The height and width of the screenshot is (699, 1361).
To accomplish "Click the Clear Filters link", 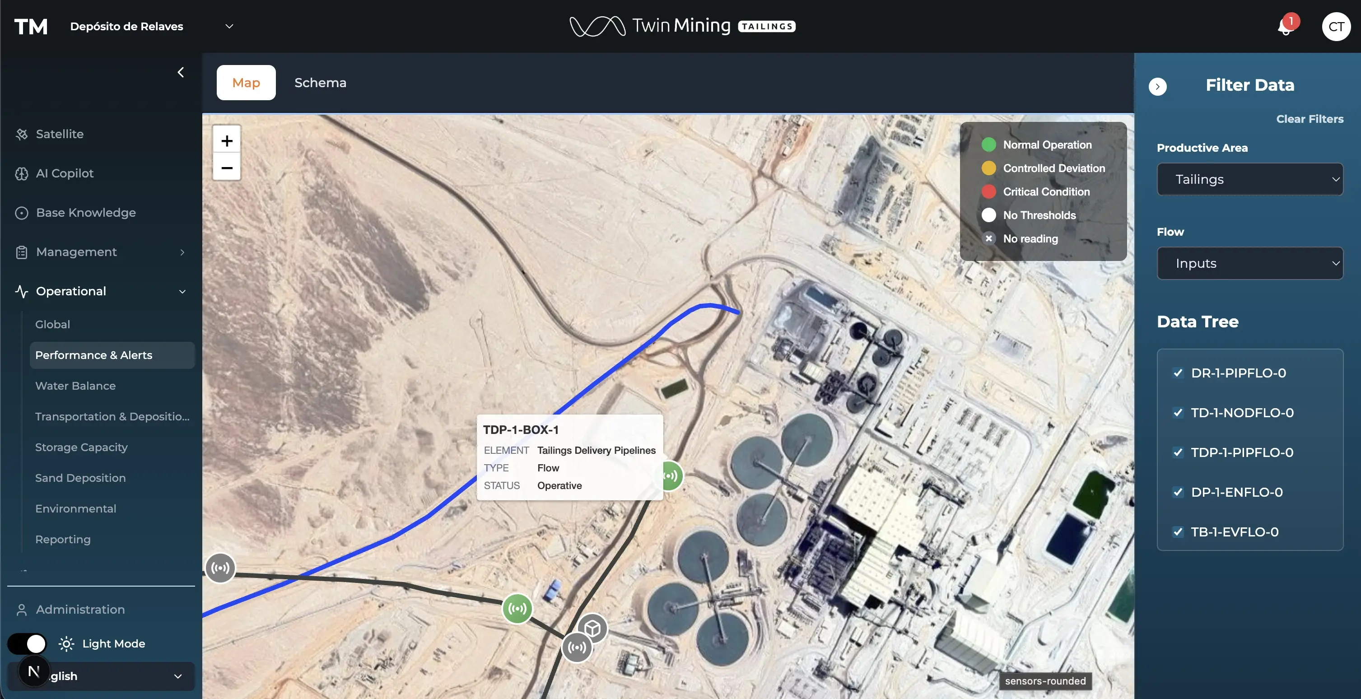I will coord(1310,119).
